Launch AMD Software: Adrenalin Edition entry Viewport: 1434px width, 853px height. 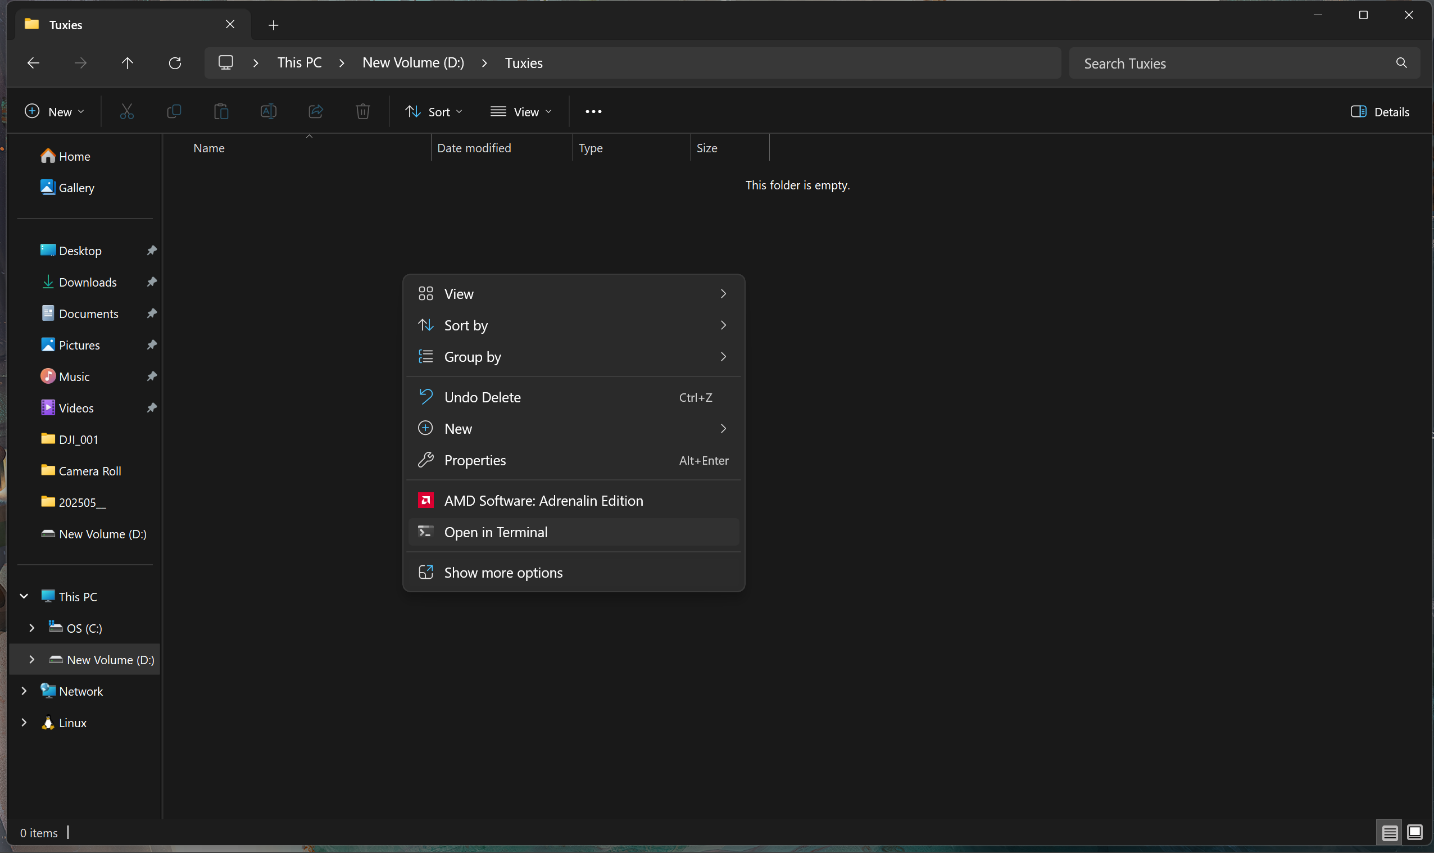574,501
